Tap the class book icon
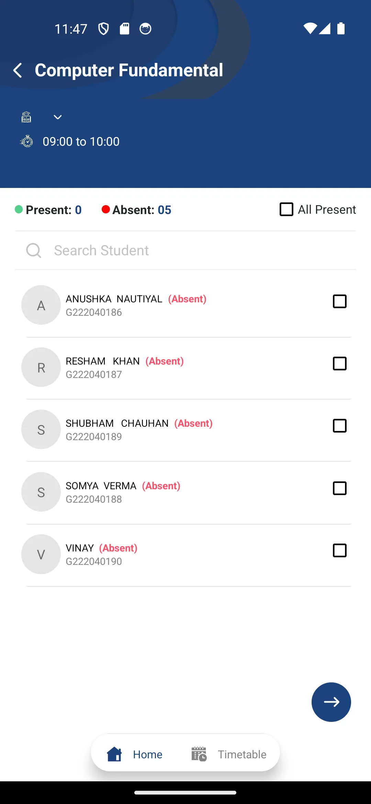 [x=26, y=117]
